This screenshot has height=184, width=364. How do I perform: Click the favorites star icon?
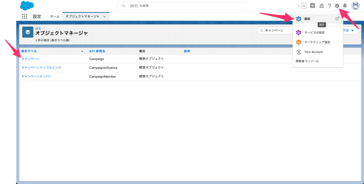tap(299, 6)
